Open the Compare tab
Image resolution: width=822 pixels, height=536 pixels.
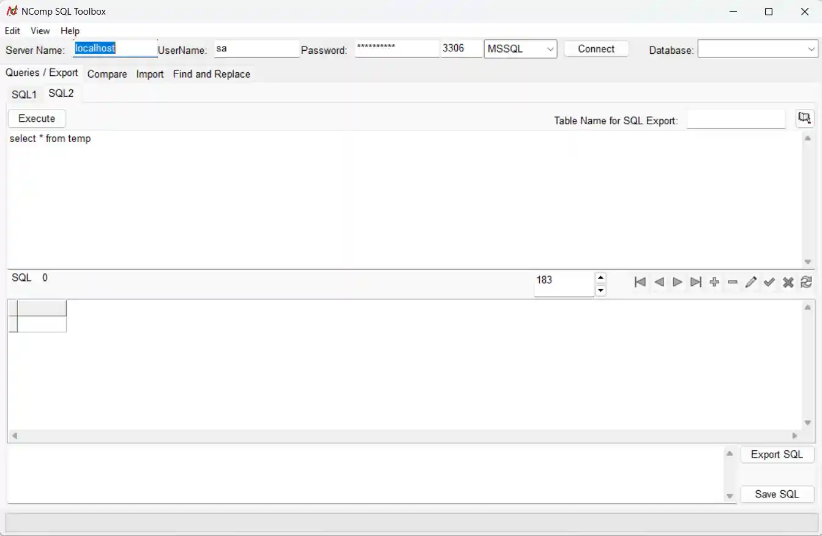point(106,74)
